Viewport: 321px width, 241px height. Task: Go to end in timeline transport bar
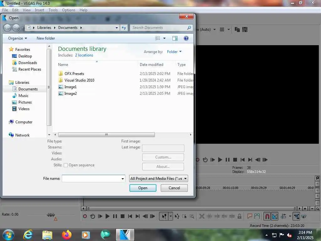click(x=138, y=216)
